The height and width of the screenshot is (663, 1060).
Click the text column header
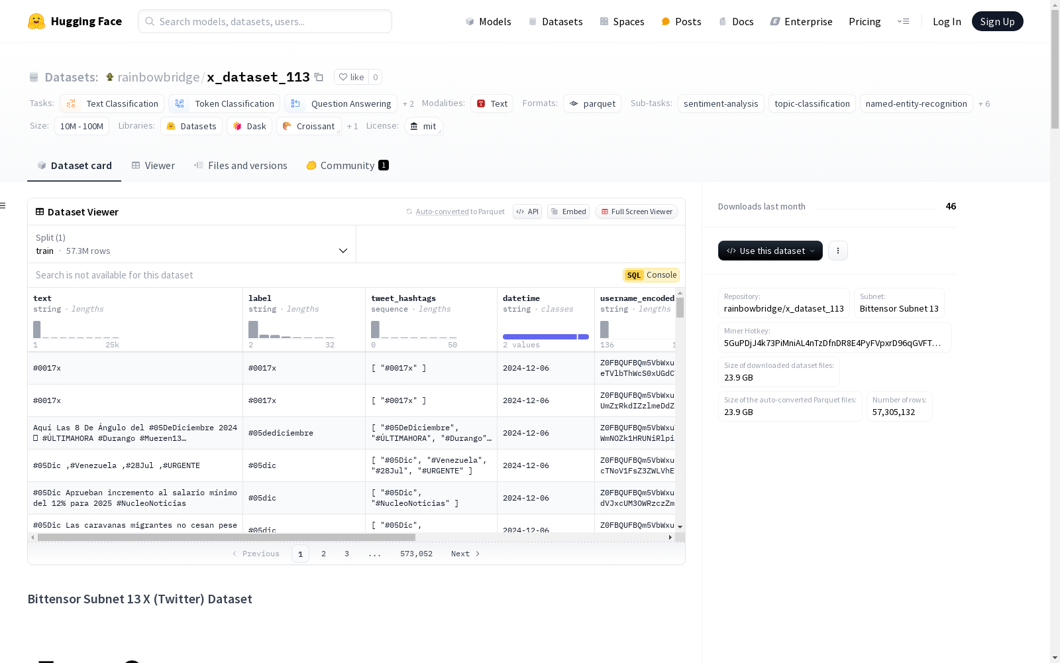(x=42, y=298)
